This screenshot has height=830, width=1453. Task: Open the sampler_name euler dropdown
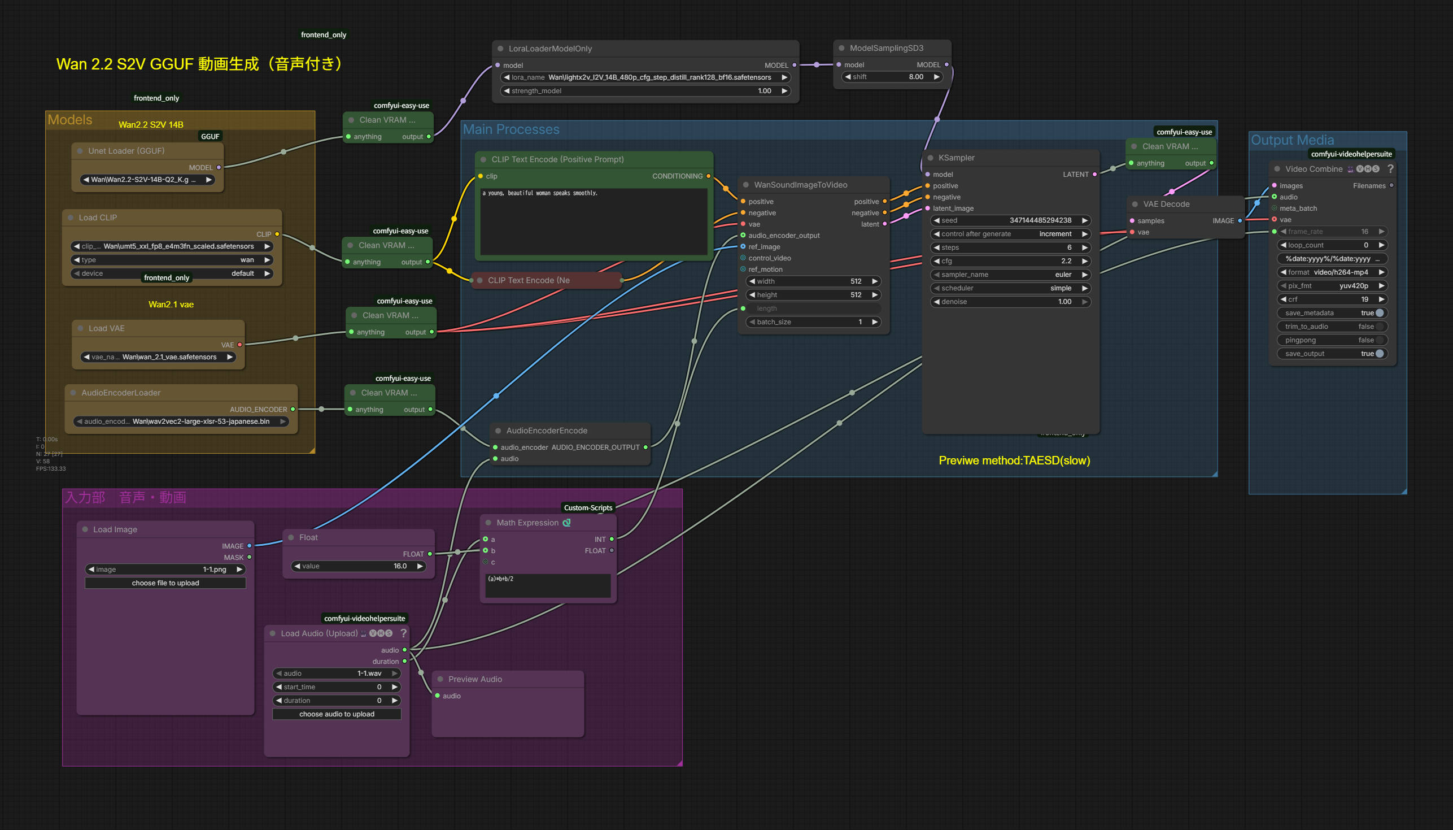coord(1010,275)
